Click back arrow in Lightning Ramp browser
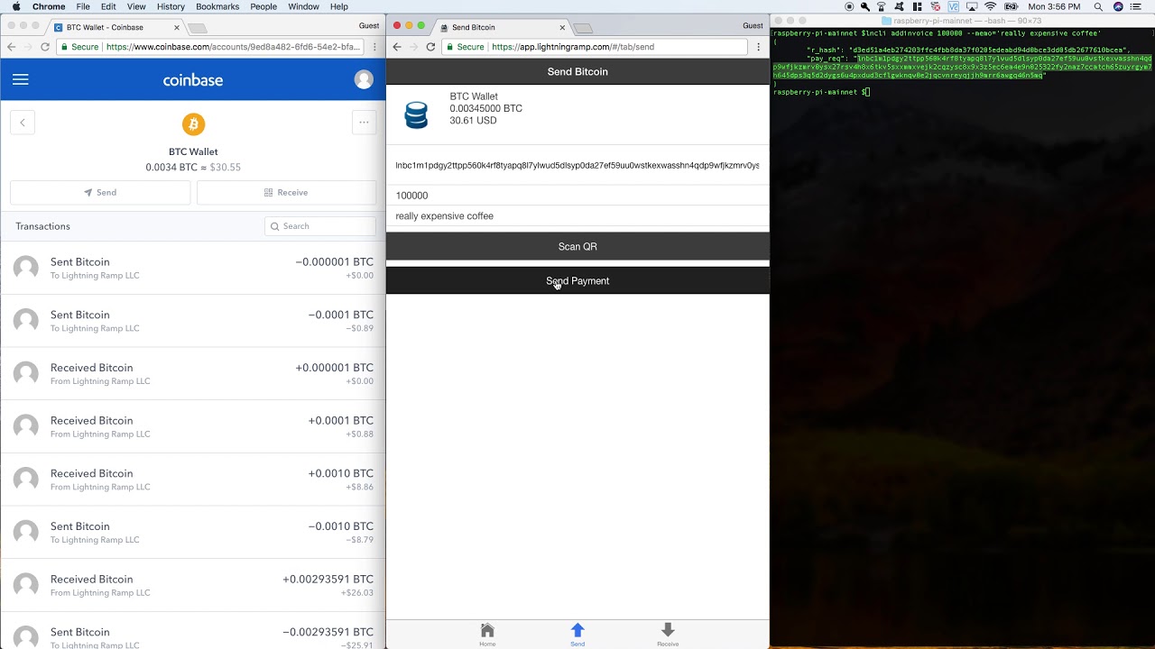Image resolution: width=1155 pixels, height=649 pixels. tap(397, 47)
